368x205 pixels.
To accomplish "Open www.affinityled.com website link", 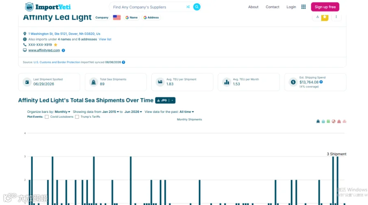I will (x=44, y=50).
